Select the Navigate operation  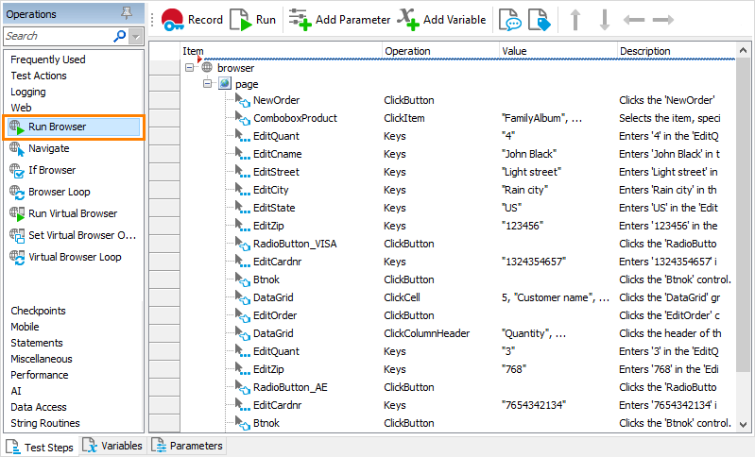coord(48,148)
